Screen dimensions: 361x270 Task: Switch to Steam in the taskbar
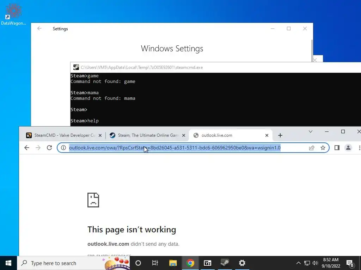coord(225,263)
